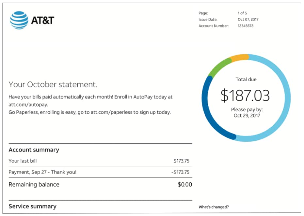Click the Service summary heading
The image size is (304, 216).
(x=32, y=206)
